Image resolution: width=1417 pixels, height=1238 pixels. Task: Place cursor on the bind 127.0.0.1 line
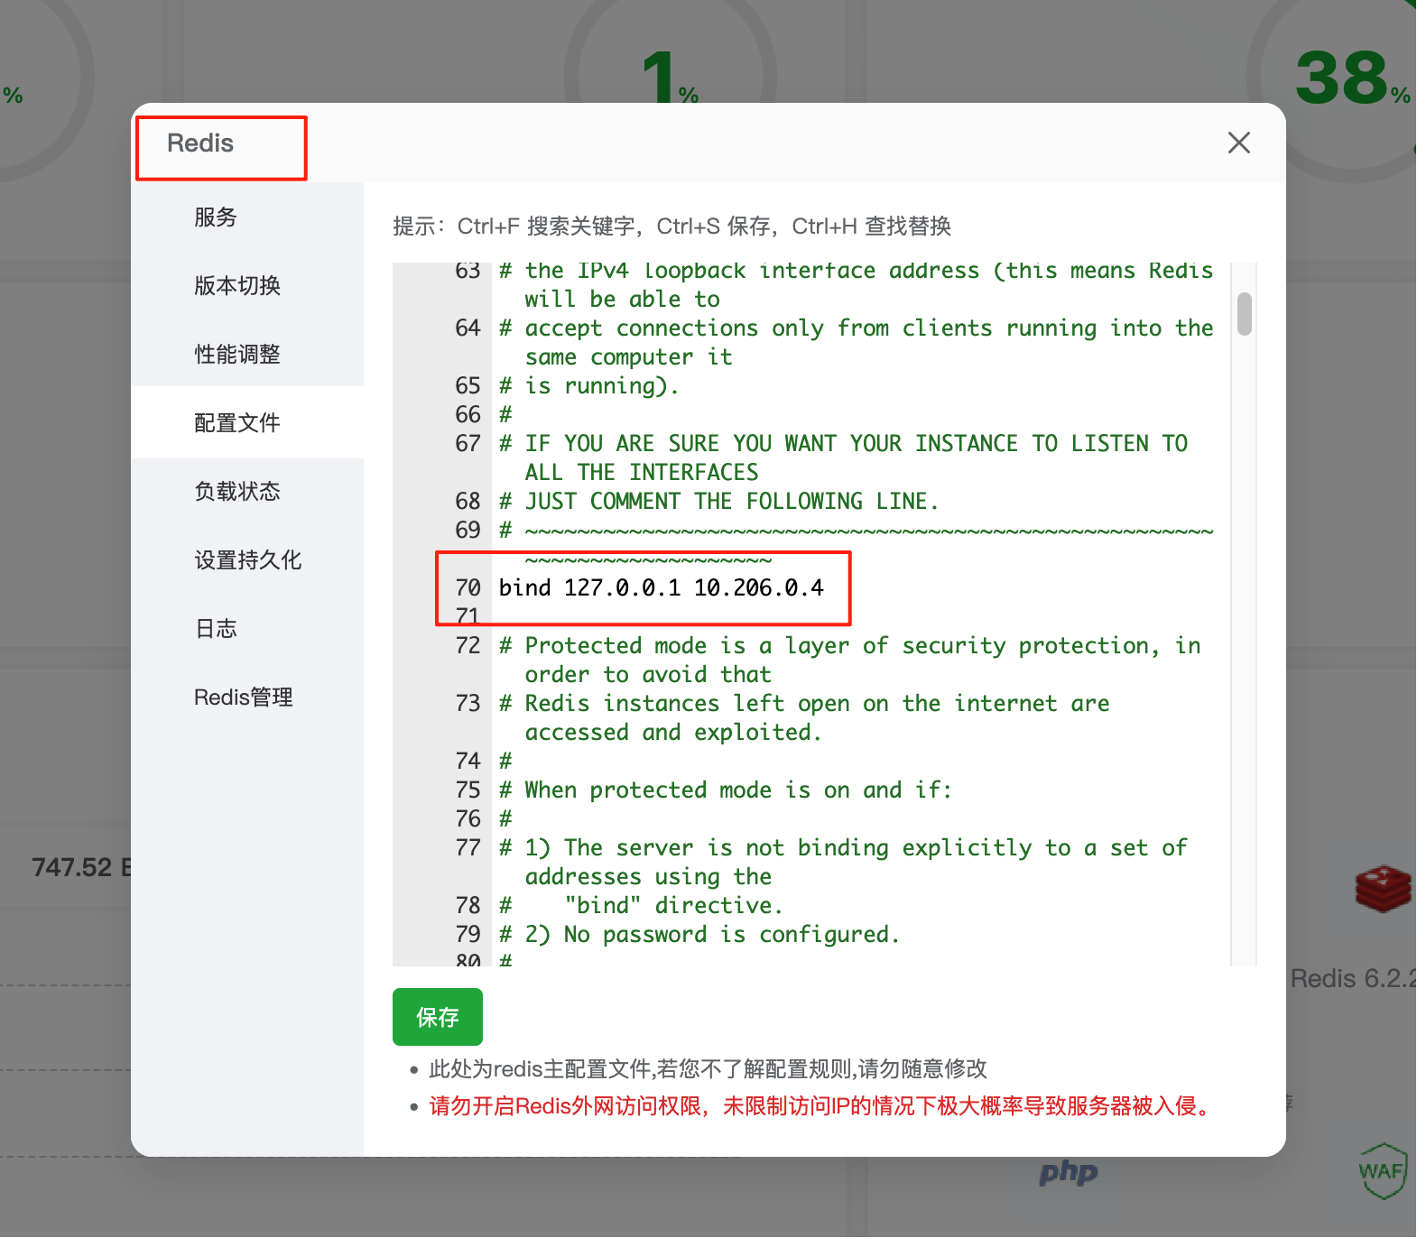pyautogui.click(x=662, y=588)
